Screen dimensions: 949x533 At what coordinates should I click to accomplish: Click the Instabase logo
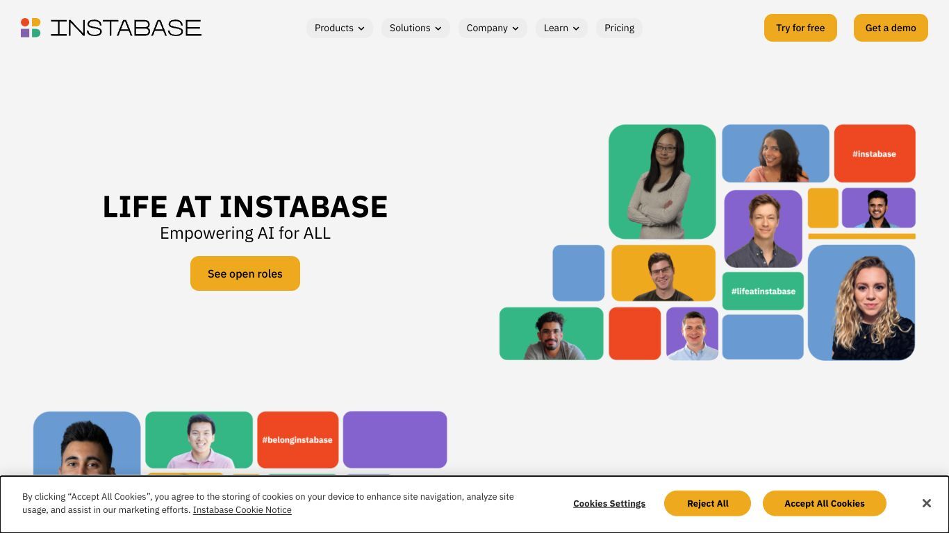click(111, 28)
